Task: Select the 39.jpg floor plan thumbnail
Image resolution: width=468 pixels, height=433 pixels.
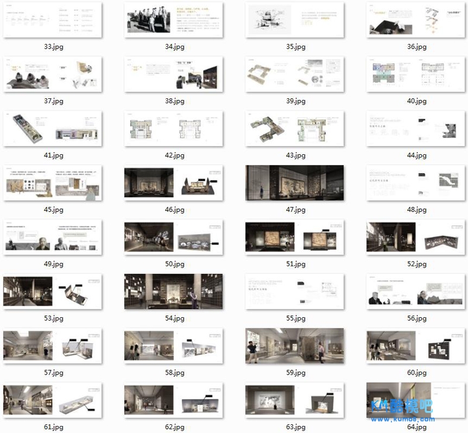Action: pos(295,74)
